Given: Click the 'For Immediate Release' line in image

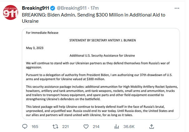Looking at the screenshot, I should click(x=42, y=33).
